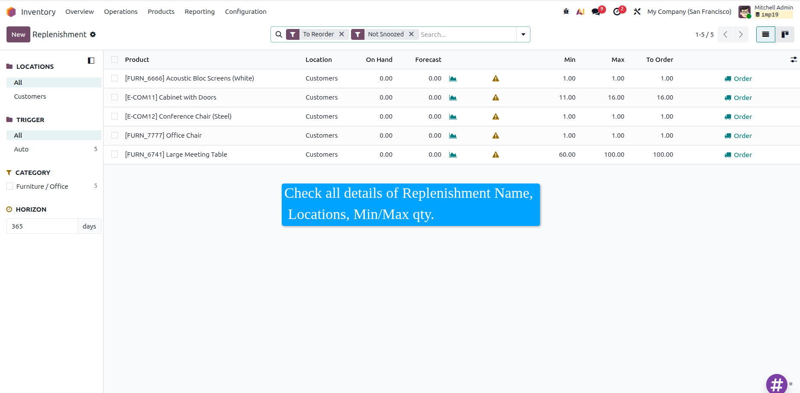Click Min value 60.00 for Large Meeting Table

click(x=567, y=155)
